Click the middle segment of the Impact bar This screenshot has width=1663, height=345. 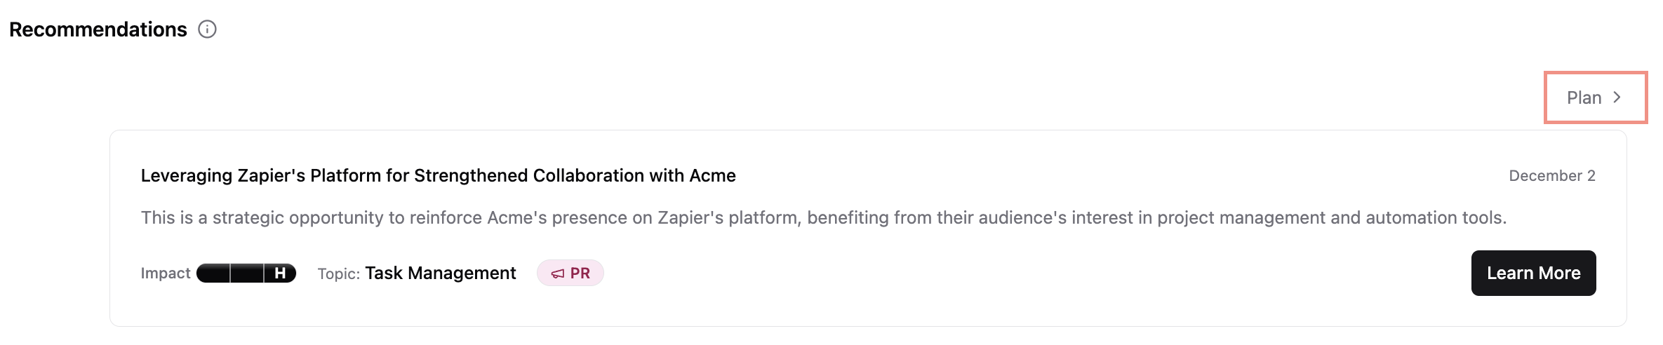[247, 273]
